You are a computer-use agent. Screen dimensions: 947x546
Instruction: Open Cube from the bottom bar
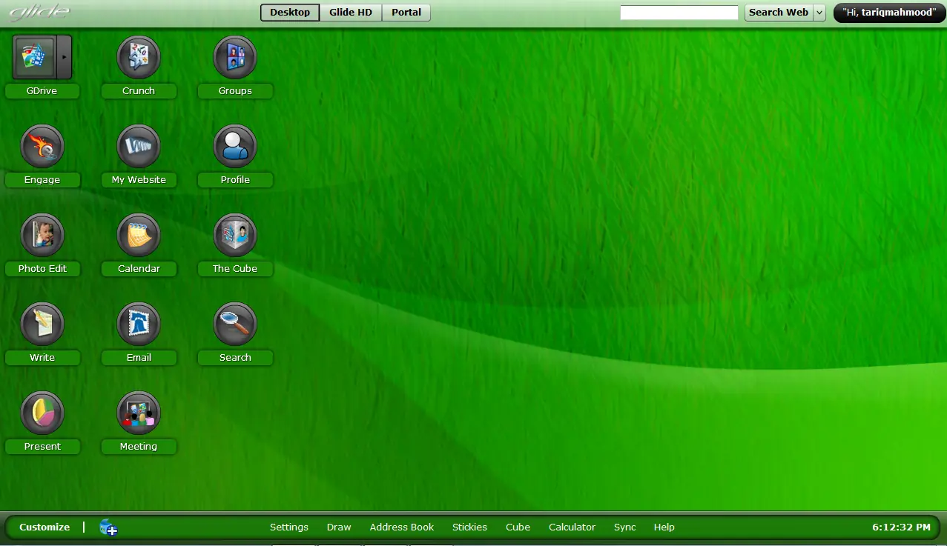click(x=518, y=527)
